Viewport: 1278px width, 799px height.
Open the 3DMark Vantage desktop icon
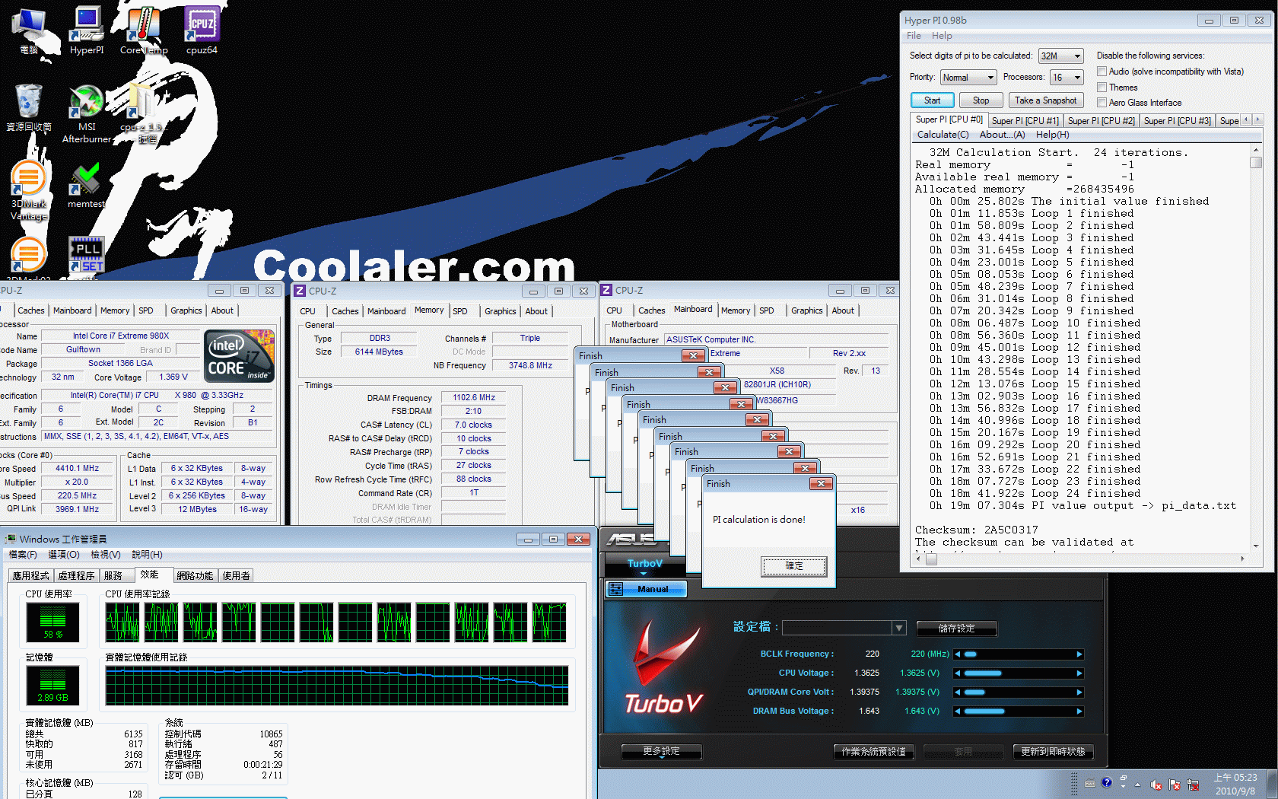[x=29, y=191]
